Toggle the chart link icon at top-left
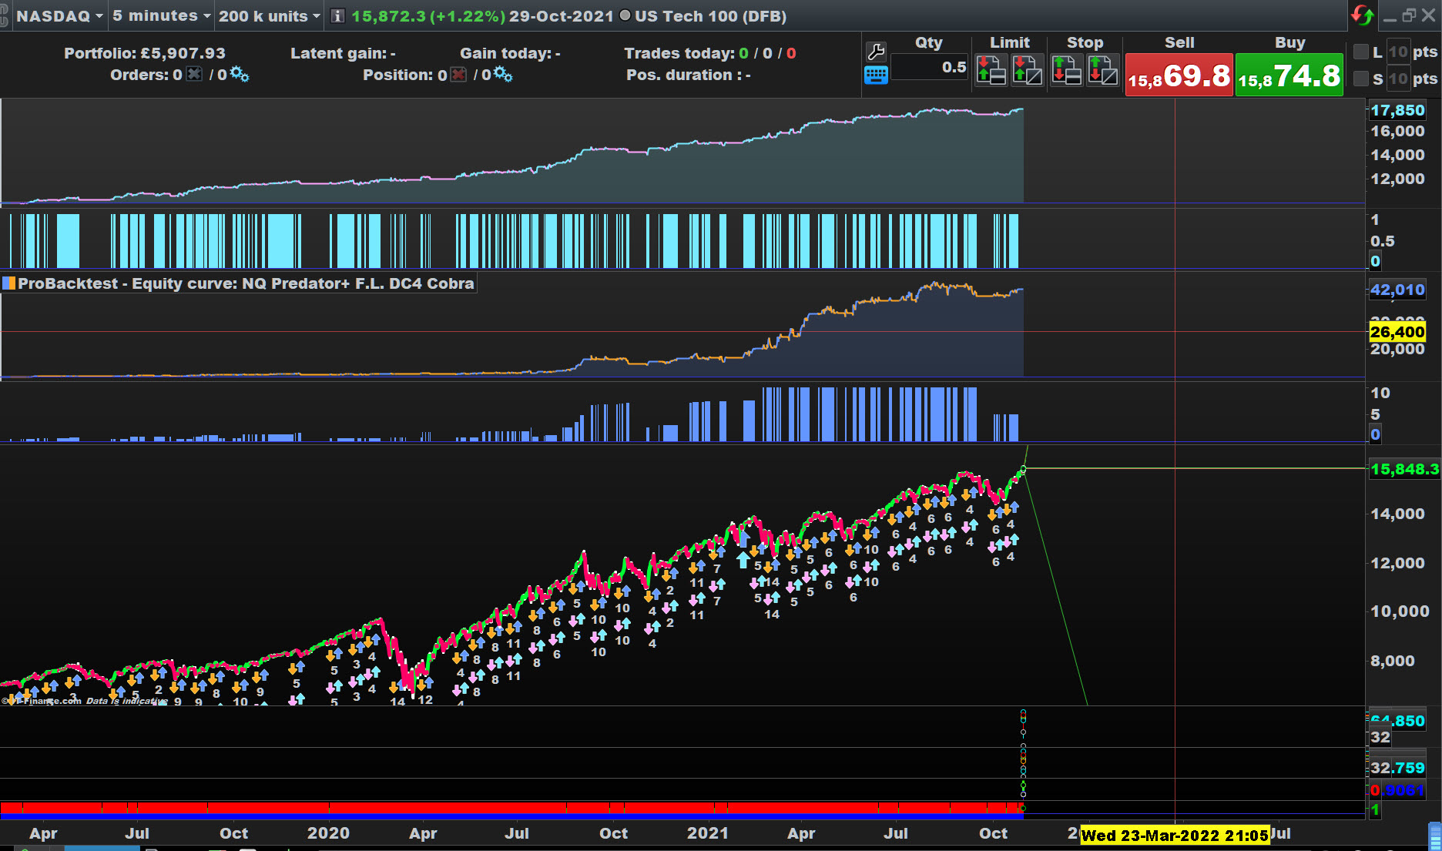Image resolution: width=1442 pixels, height=851 pixels. (x=5, y=16)
